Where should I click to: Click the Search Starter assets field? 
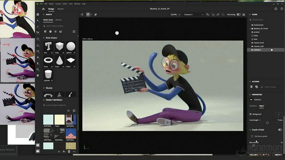[59, 26]
